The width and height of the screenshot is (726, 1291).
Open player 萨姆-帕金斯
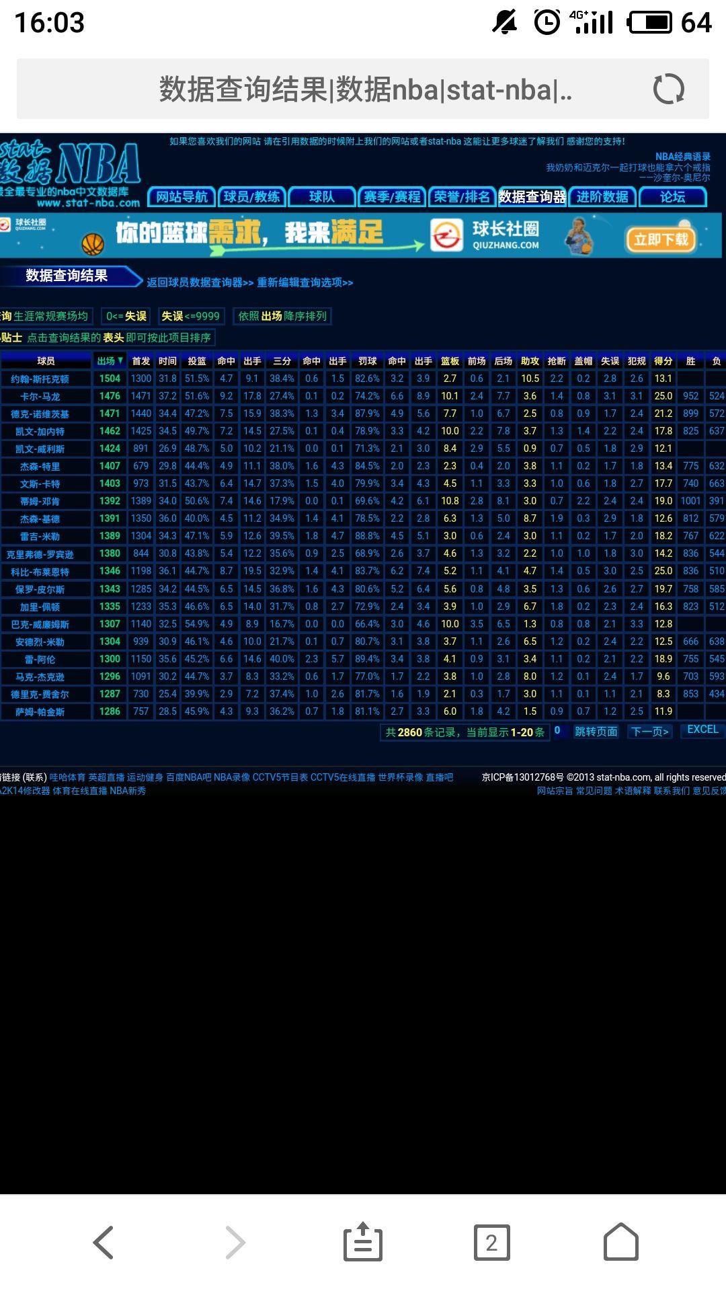(x=40, y=712)
